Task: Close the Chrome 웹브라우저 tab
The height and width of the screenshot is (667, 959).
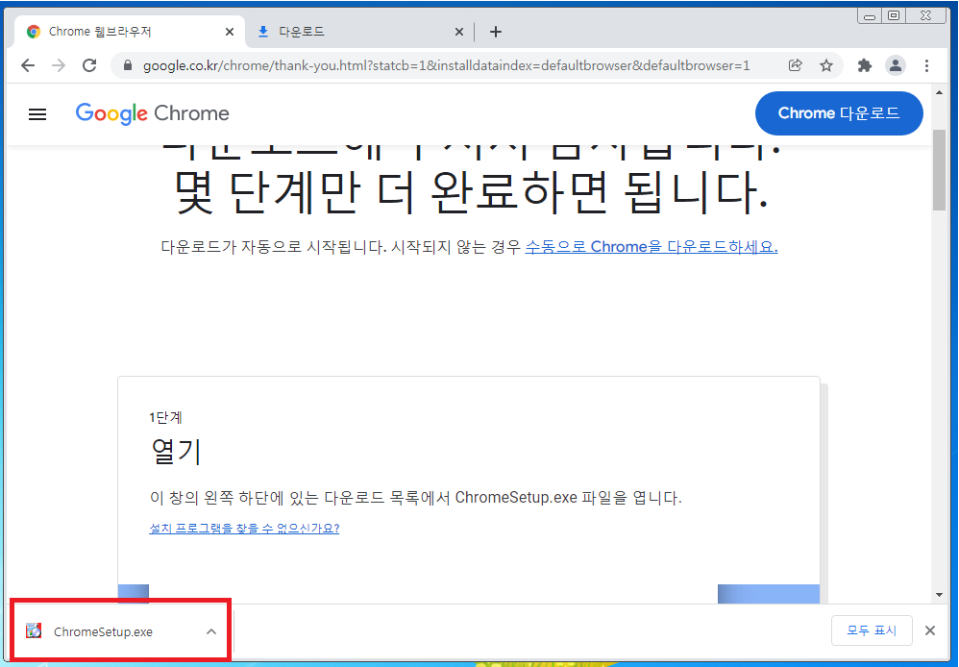Action: 230,32
